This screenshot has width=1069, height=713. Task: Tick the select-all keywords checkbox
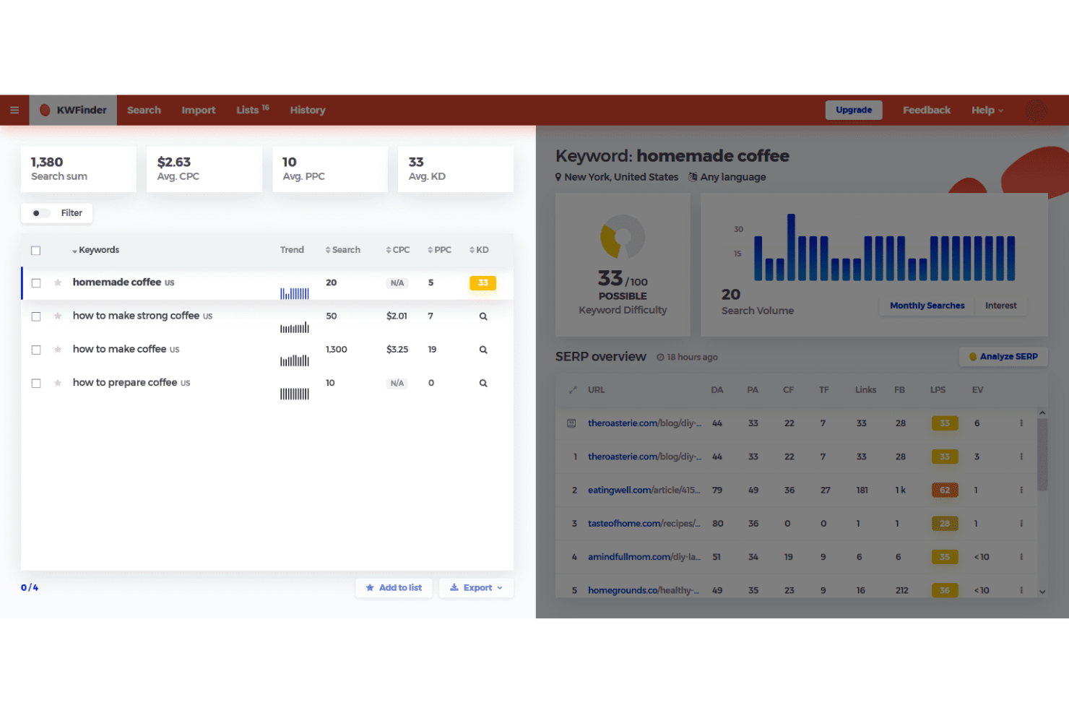pos(36,251)
